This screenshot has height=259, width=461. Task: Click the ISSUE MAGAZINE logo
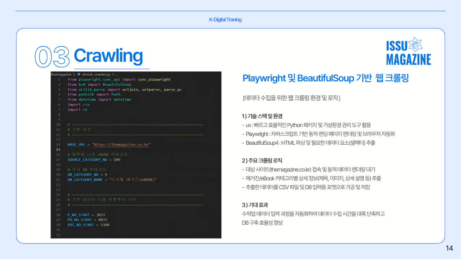point(408,51)
